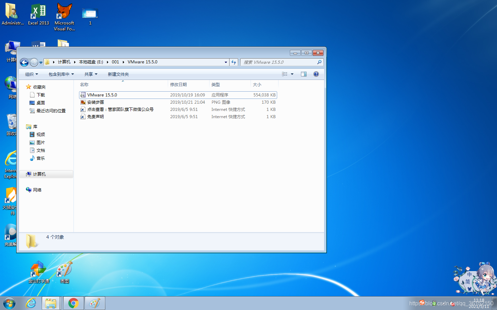Select the 金山打字通 desktop shortcut
Image resolution: width=497 pixels, height=310 pixels.
pos(39,272)
